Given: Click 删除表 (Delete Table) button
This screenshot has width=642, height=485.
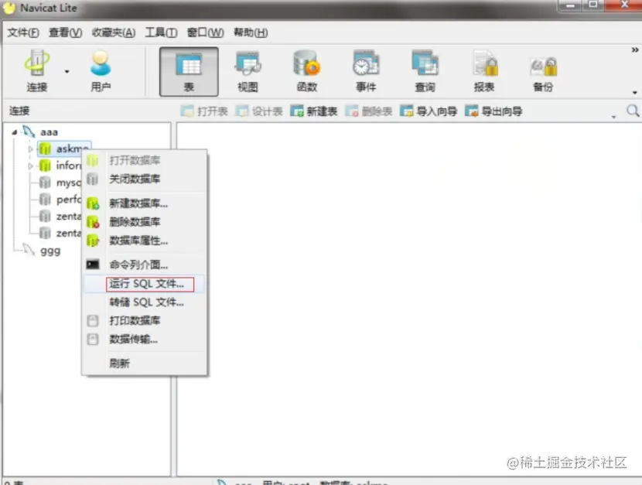Looking at the screenshot, I should [x=368, y=111].
